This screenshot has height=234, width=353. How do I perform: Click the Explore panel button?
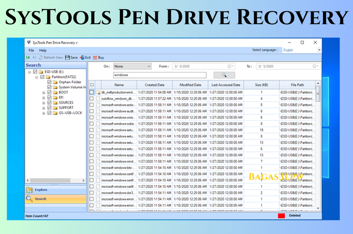click(56, 190)
